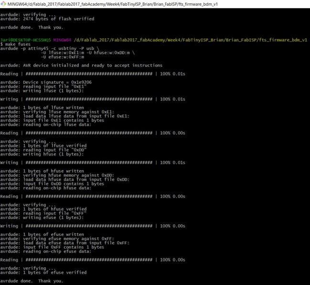Click the '$ make fuses' command line
The height and width of the screenshot is (285, 310).
[15, 44]
